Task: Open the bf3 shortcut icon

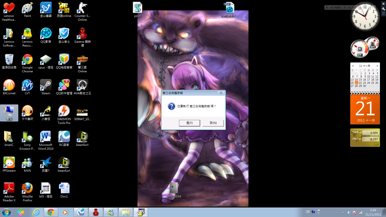Action: pyautogui.click(x=46, y=190)
